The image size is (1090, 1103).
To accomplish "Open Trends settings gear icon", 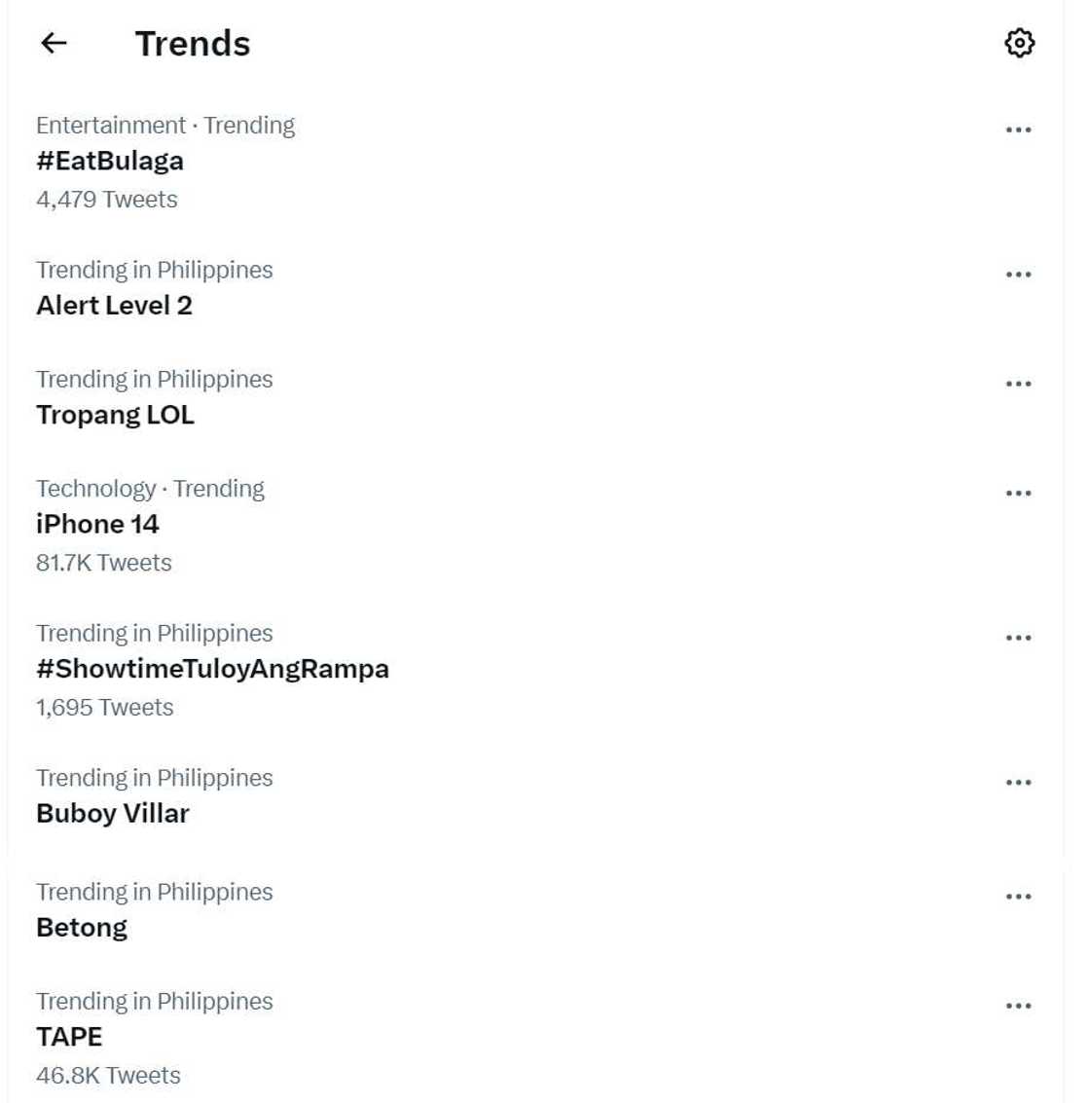I will coord(1019,43).
